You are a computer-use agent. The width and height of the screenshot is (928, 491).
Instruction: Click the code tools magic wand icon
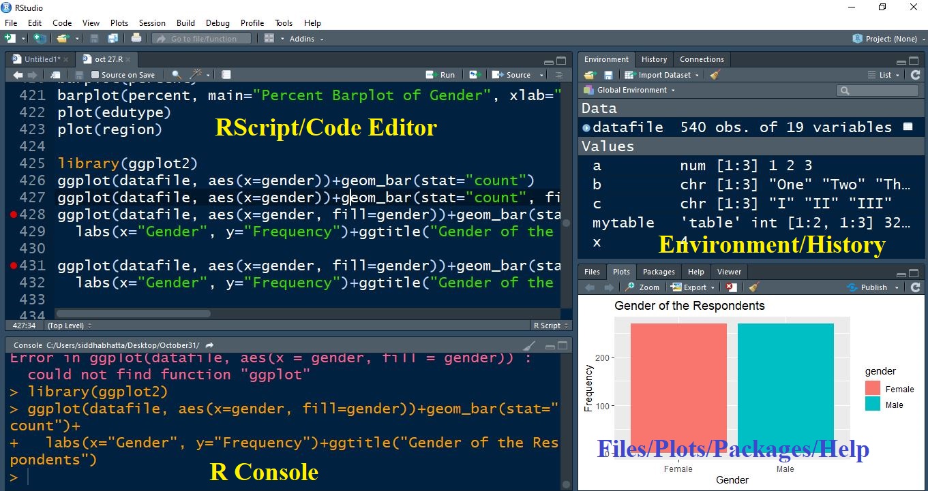tap(196, 75)
